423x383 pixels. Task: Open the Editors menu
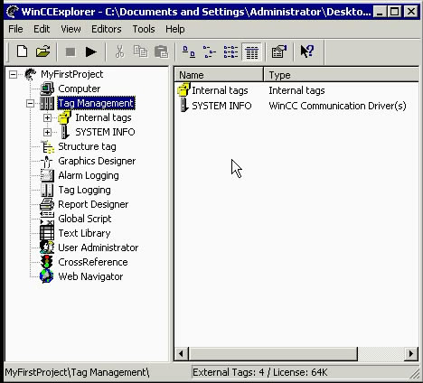click(x=107, y=29)
